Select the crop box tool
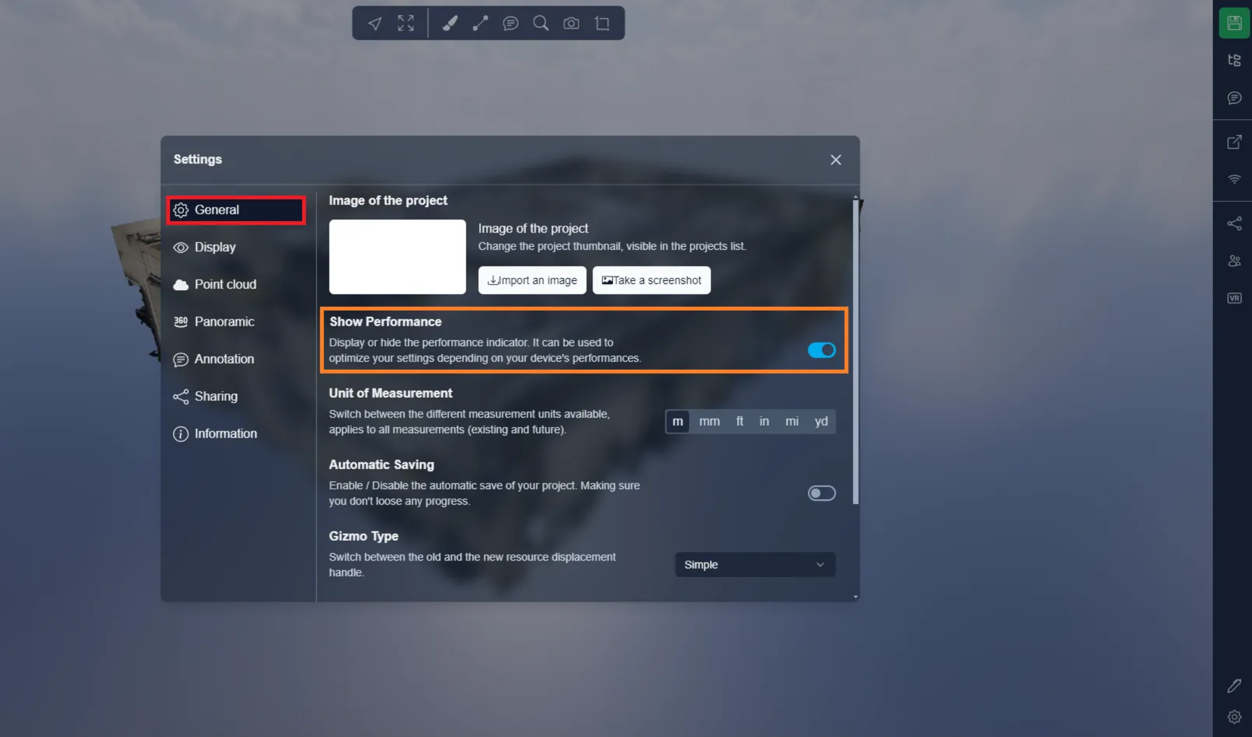The height and width of the screenshot is (737, 1252). pyautogui.click(x=602, y=24)
